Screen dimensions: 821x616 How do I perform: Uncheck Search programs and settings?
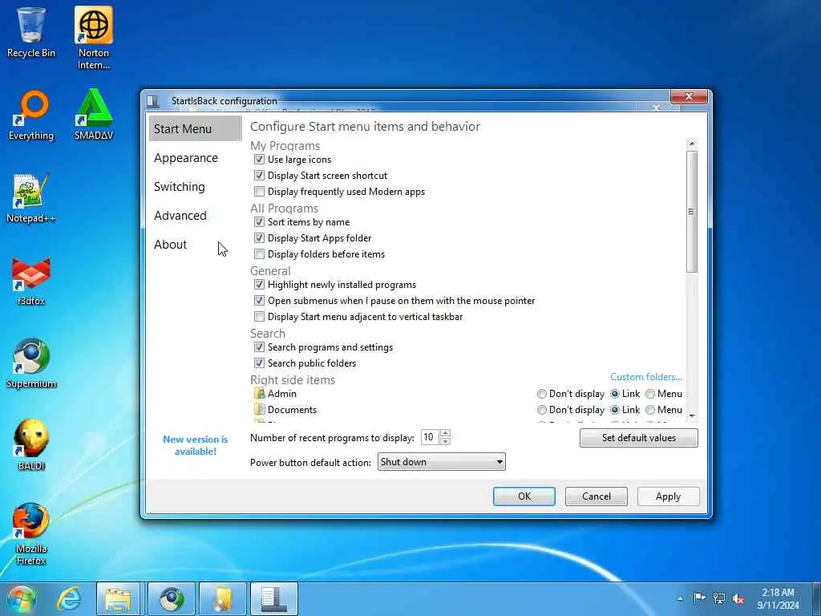click(x=259, y=346)
